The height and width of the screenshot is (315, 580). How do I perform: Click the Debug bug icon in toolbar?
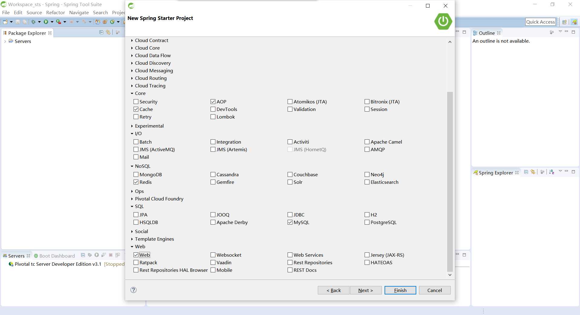[33, 22]
